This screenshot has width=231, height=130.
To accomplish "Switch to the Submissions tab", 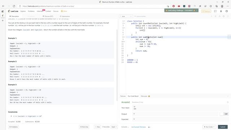I will (x=65, y=16).
